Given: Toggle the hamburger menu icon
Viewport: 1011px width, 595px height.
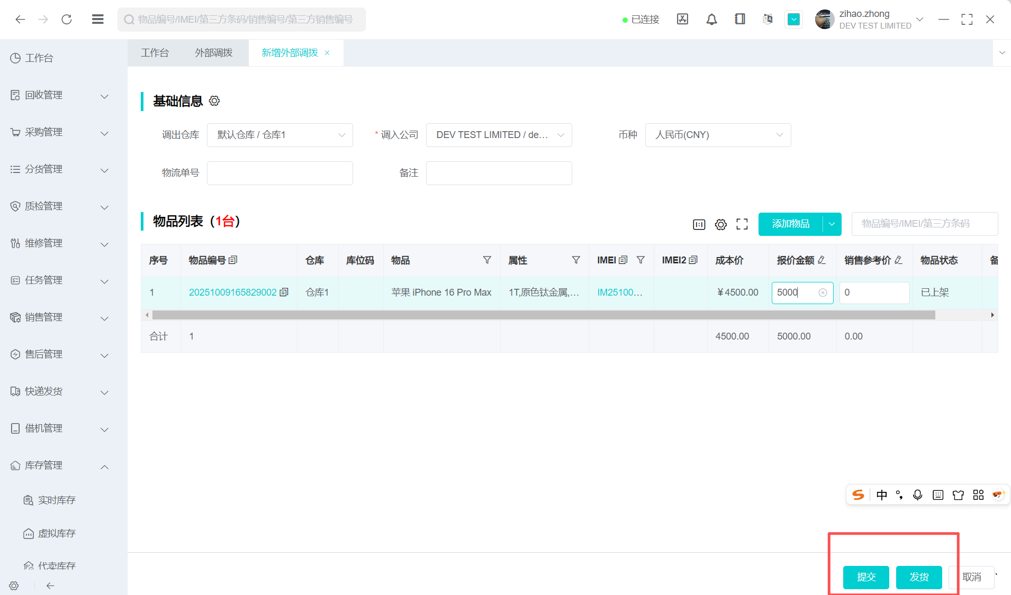Looking at the screenshot, I should (x=97, y=20).
